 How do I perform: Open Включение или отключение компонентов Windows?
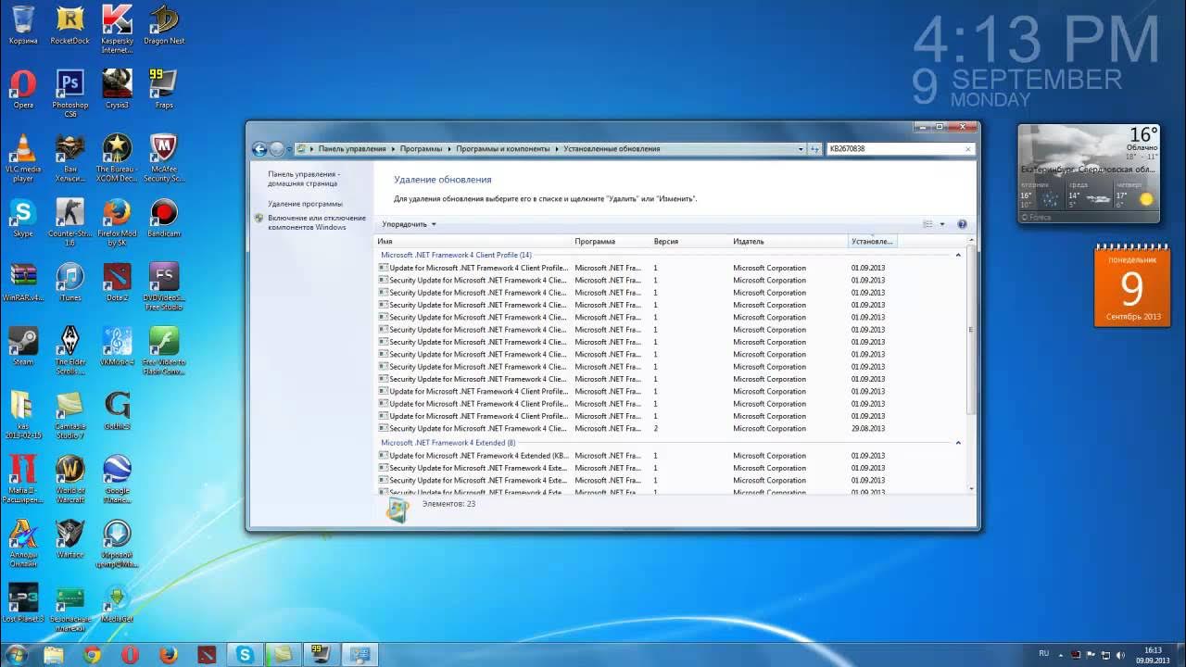(316, 222)
